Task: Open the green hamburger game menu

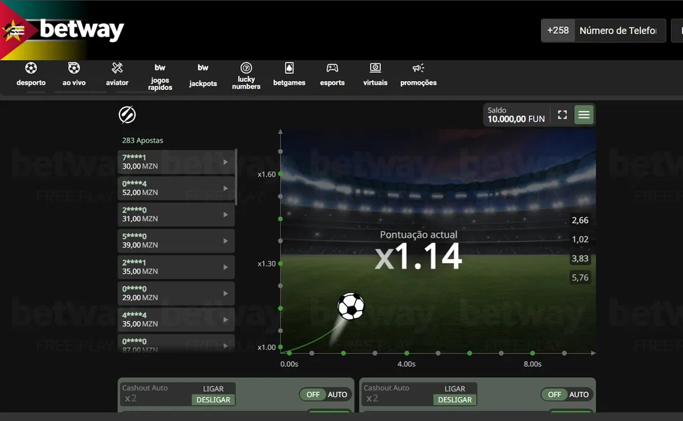Action: 584,115
